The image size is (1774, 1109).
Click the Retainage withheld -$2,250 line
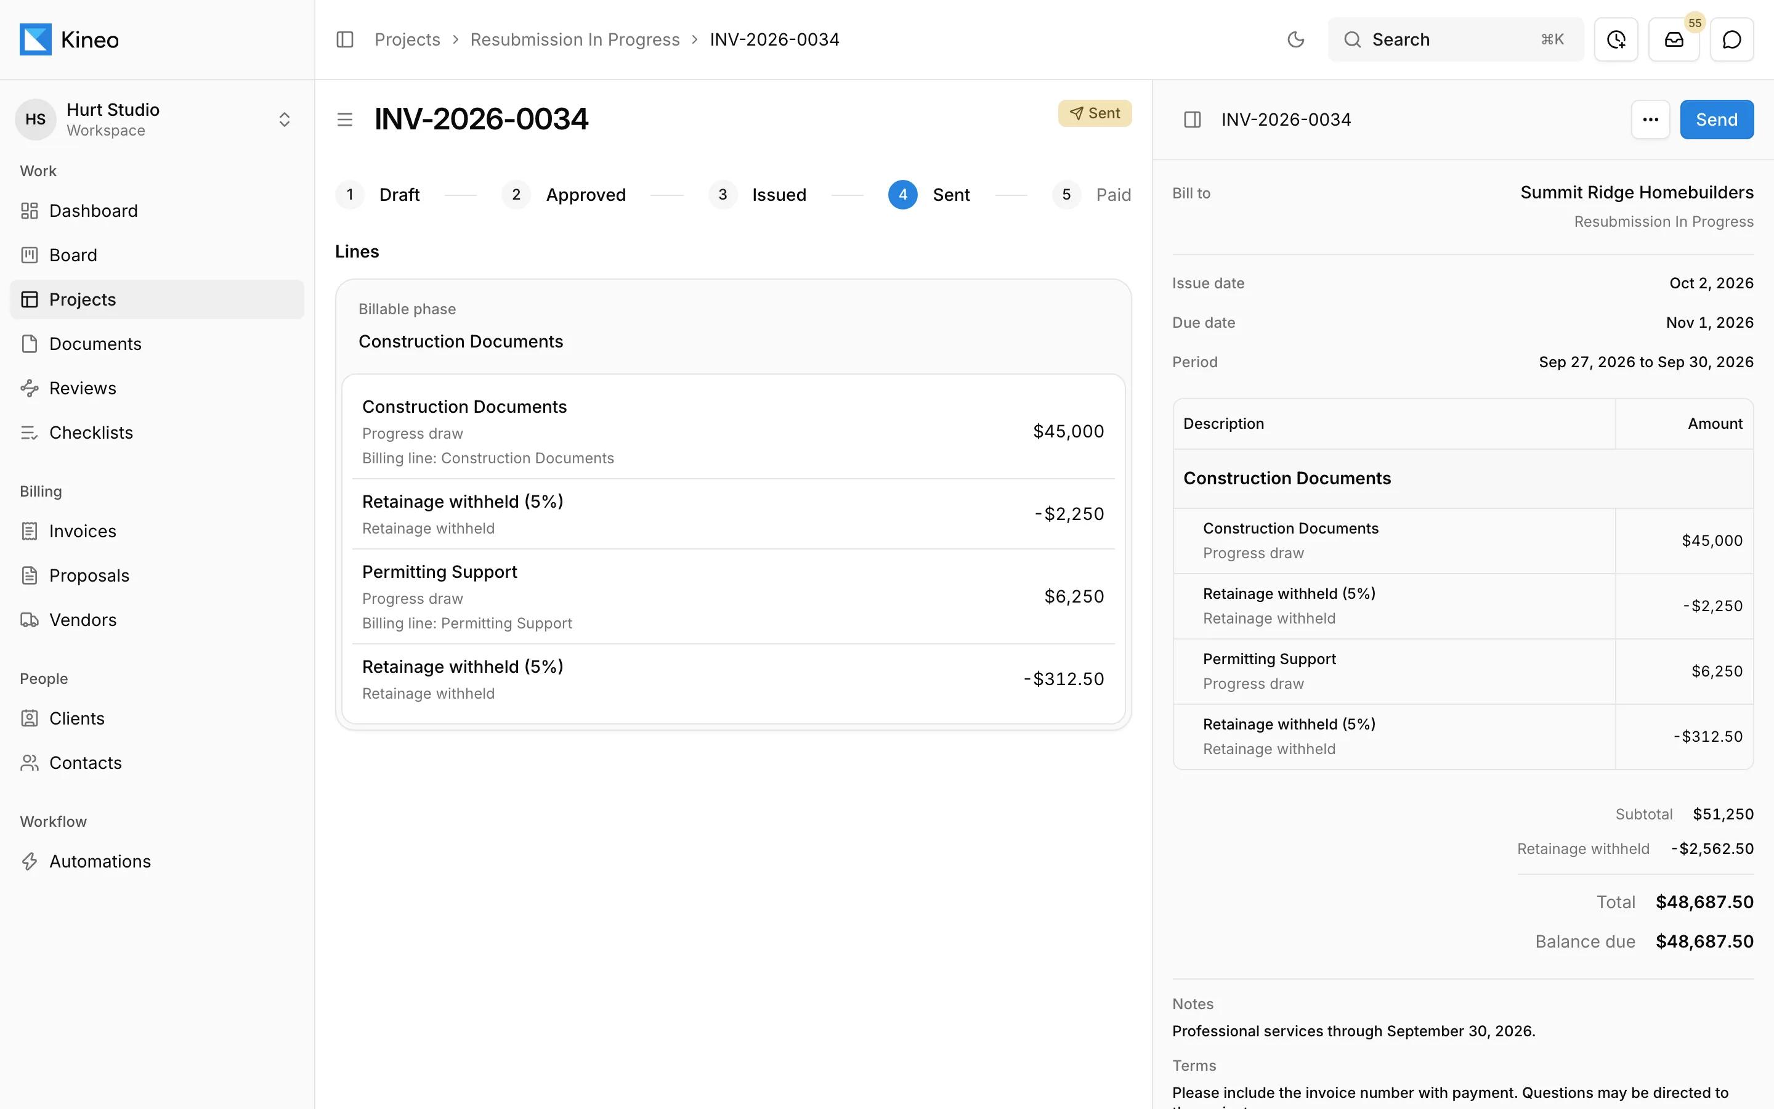click(733, 514)
